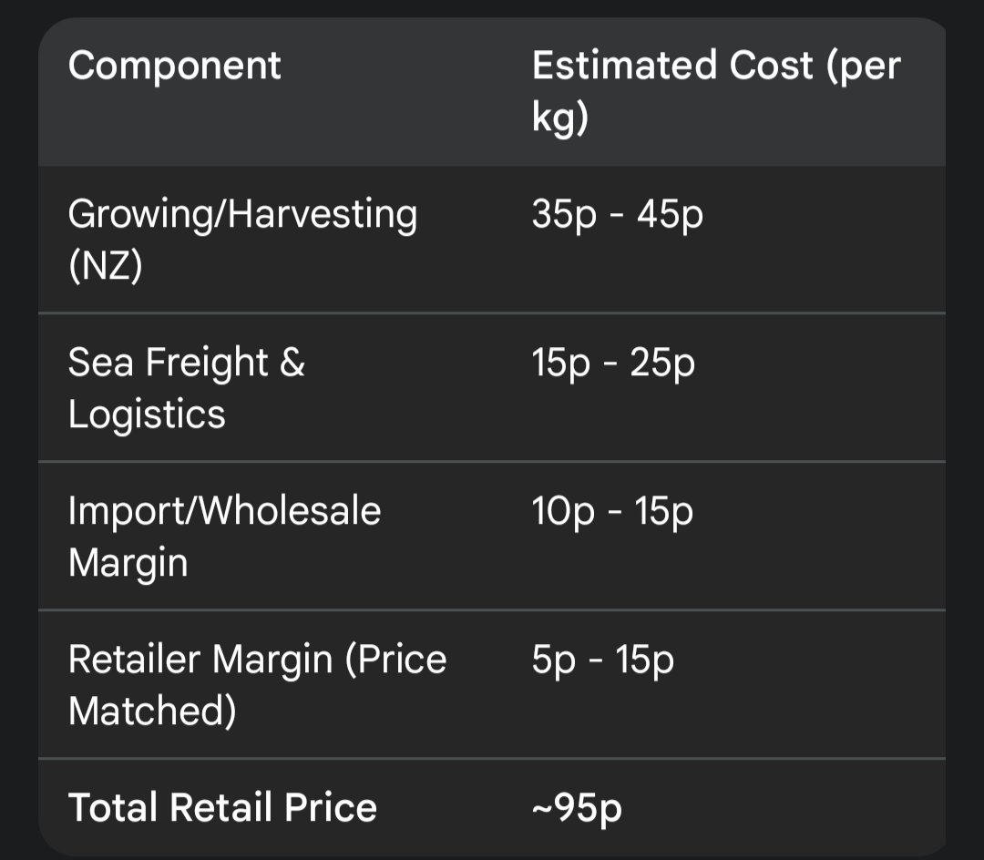The width and height of the screenshot is (984, 860).
Task: Click the word Matched) in retailer row
Action: click(x=152, y=712)
